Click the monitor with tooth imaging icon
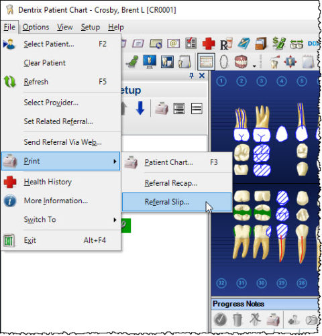The width and height of the screenshot is (322, 336). (x=150, y=62)
